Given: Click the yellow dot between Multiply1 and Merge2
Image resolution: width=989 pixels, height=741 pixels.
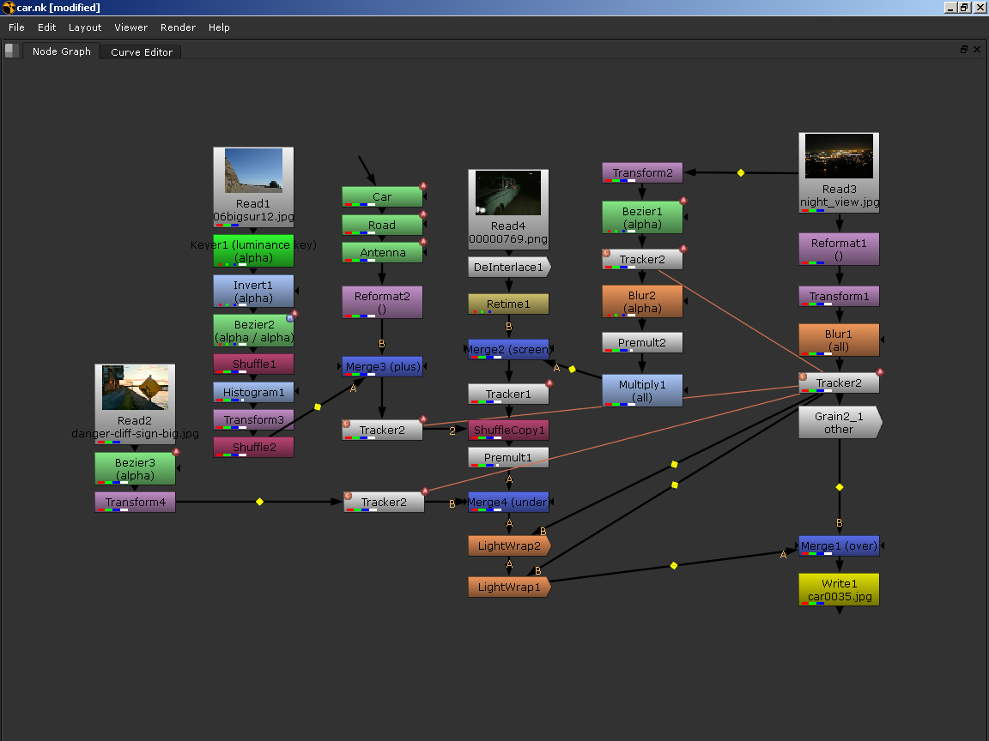Looking at the screenshot, I should [x=572, y=370].
